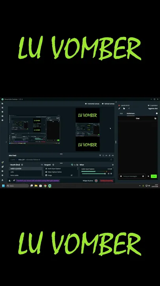This screenshot has height=286, width=160.
Task: Switch to the Multistream tab
Action: [x=131, y=114]
